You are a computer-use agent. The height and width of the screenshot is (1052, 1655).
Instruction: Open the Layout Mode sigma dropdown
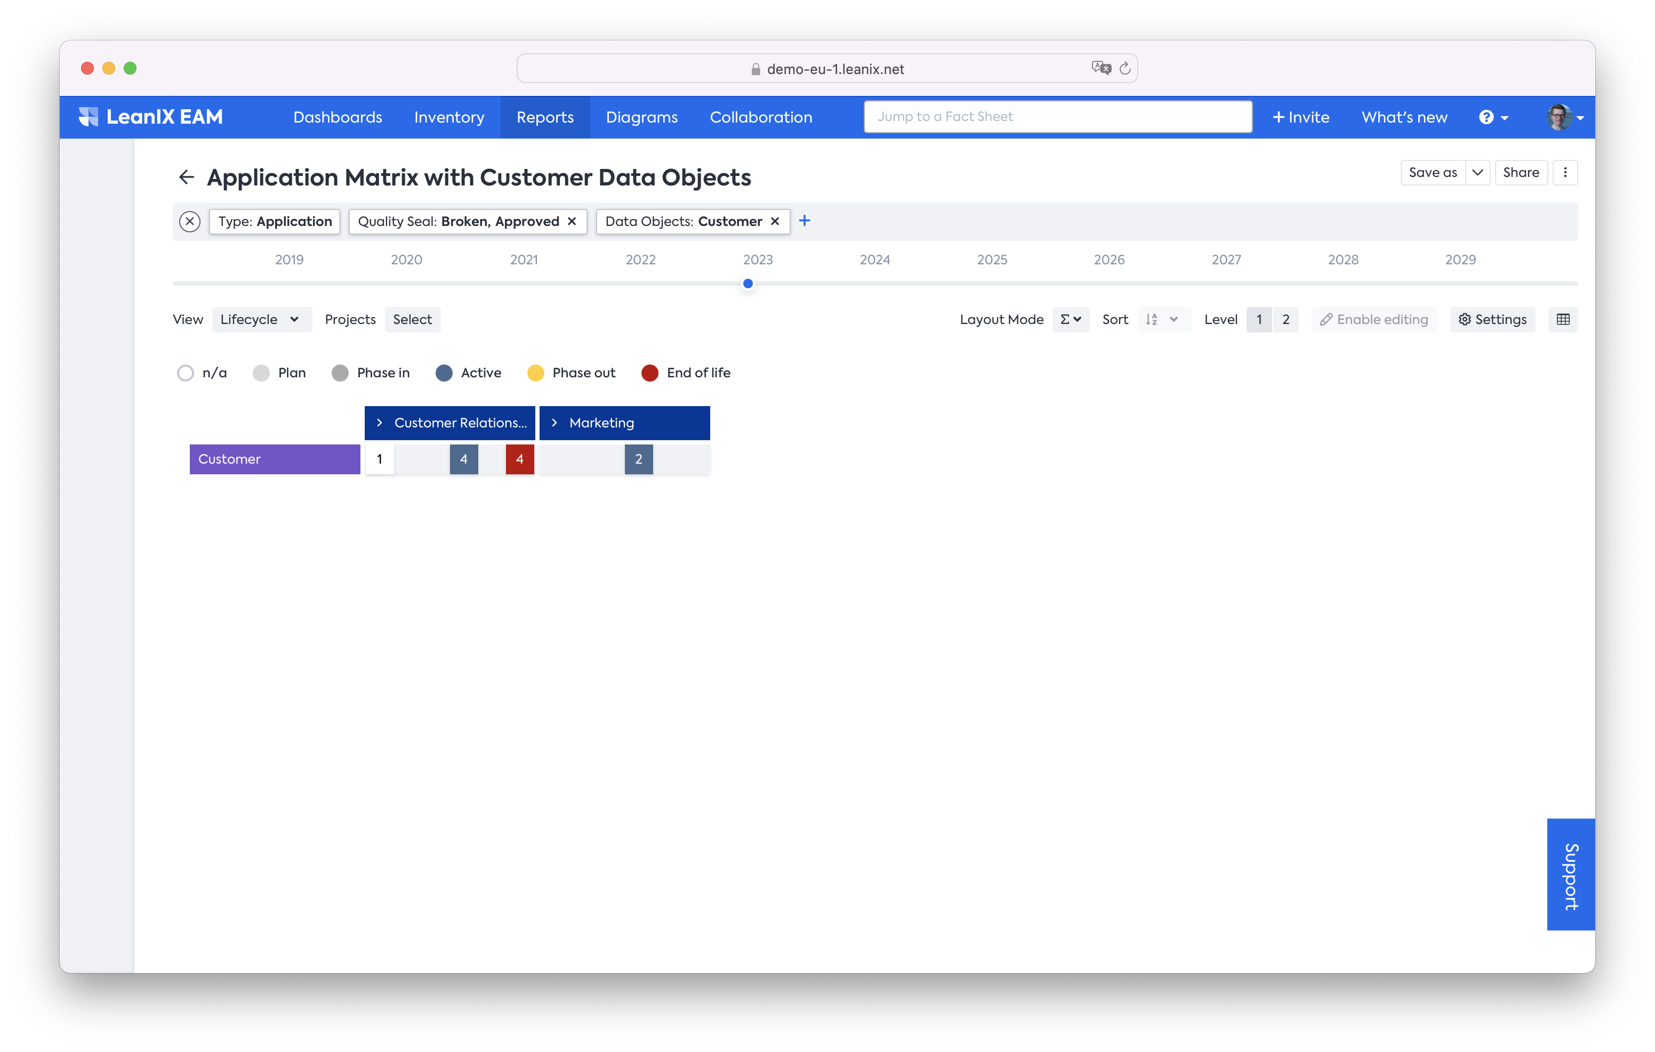pyautogui.click(x=1070, y=320)
